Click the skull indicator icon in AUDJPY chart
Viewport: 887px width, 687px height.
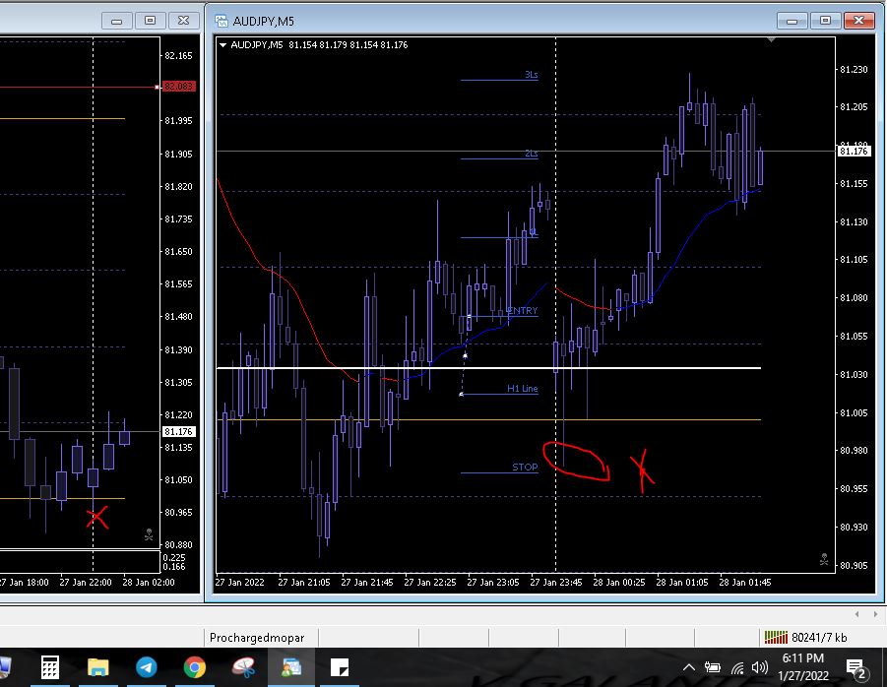[824, 559]
